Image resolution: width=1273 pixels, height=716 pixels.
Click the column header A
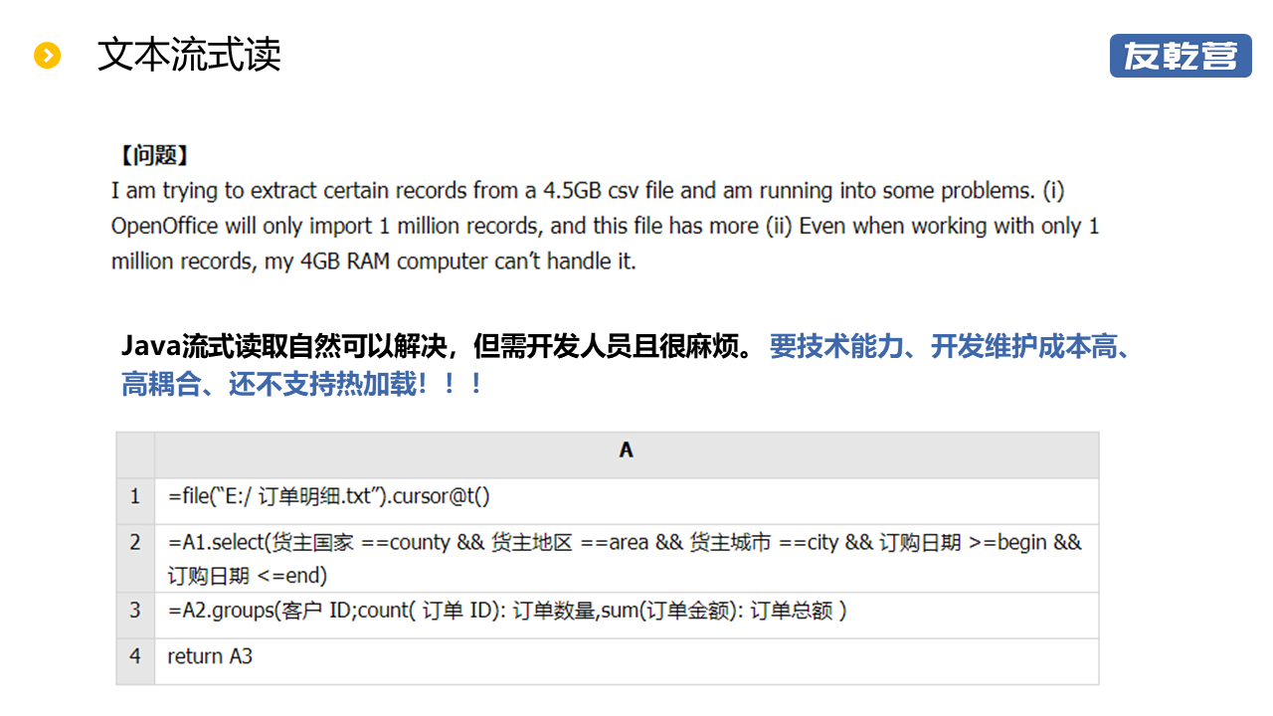(627, 454)
